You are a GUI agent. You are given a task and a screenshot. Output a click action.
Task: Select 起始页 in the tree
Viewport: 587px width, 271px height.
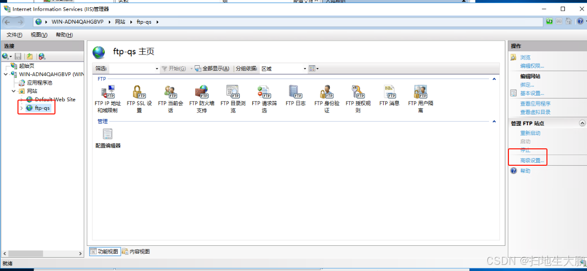click(27, 66)
